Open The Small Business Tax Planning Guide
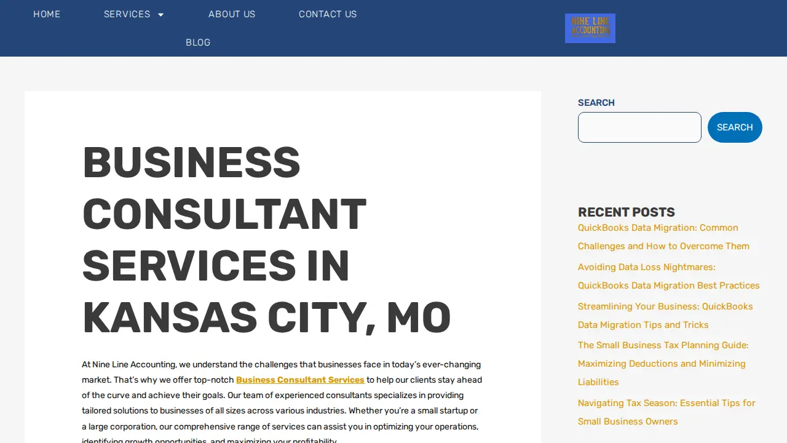The image size is (787, 443). (x=663, y=364)
